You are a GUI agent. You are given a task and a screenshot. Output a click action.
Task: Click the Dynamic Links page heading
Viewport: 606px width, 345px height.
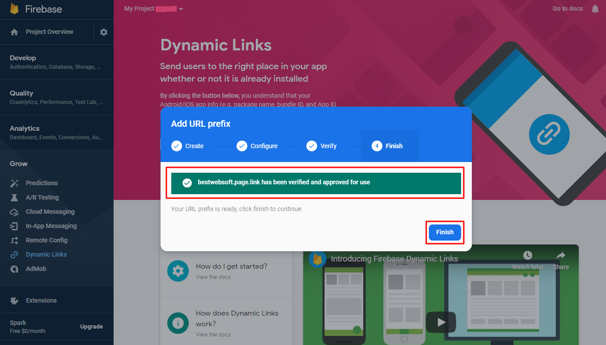click(x=216, y=45)
